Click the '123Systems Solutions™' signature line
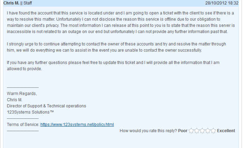244x148 pixels. click(30, 112)
